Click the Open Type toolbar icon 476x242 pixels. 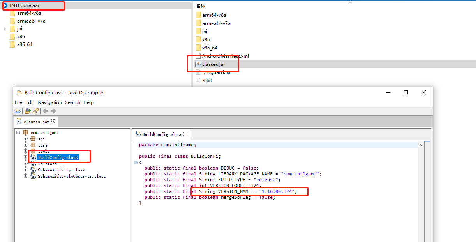[x=27, y=111]
